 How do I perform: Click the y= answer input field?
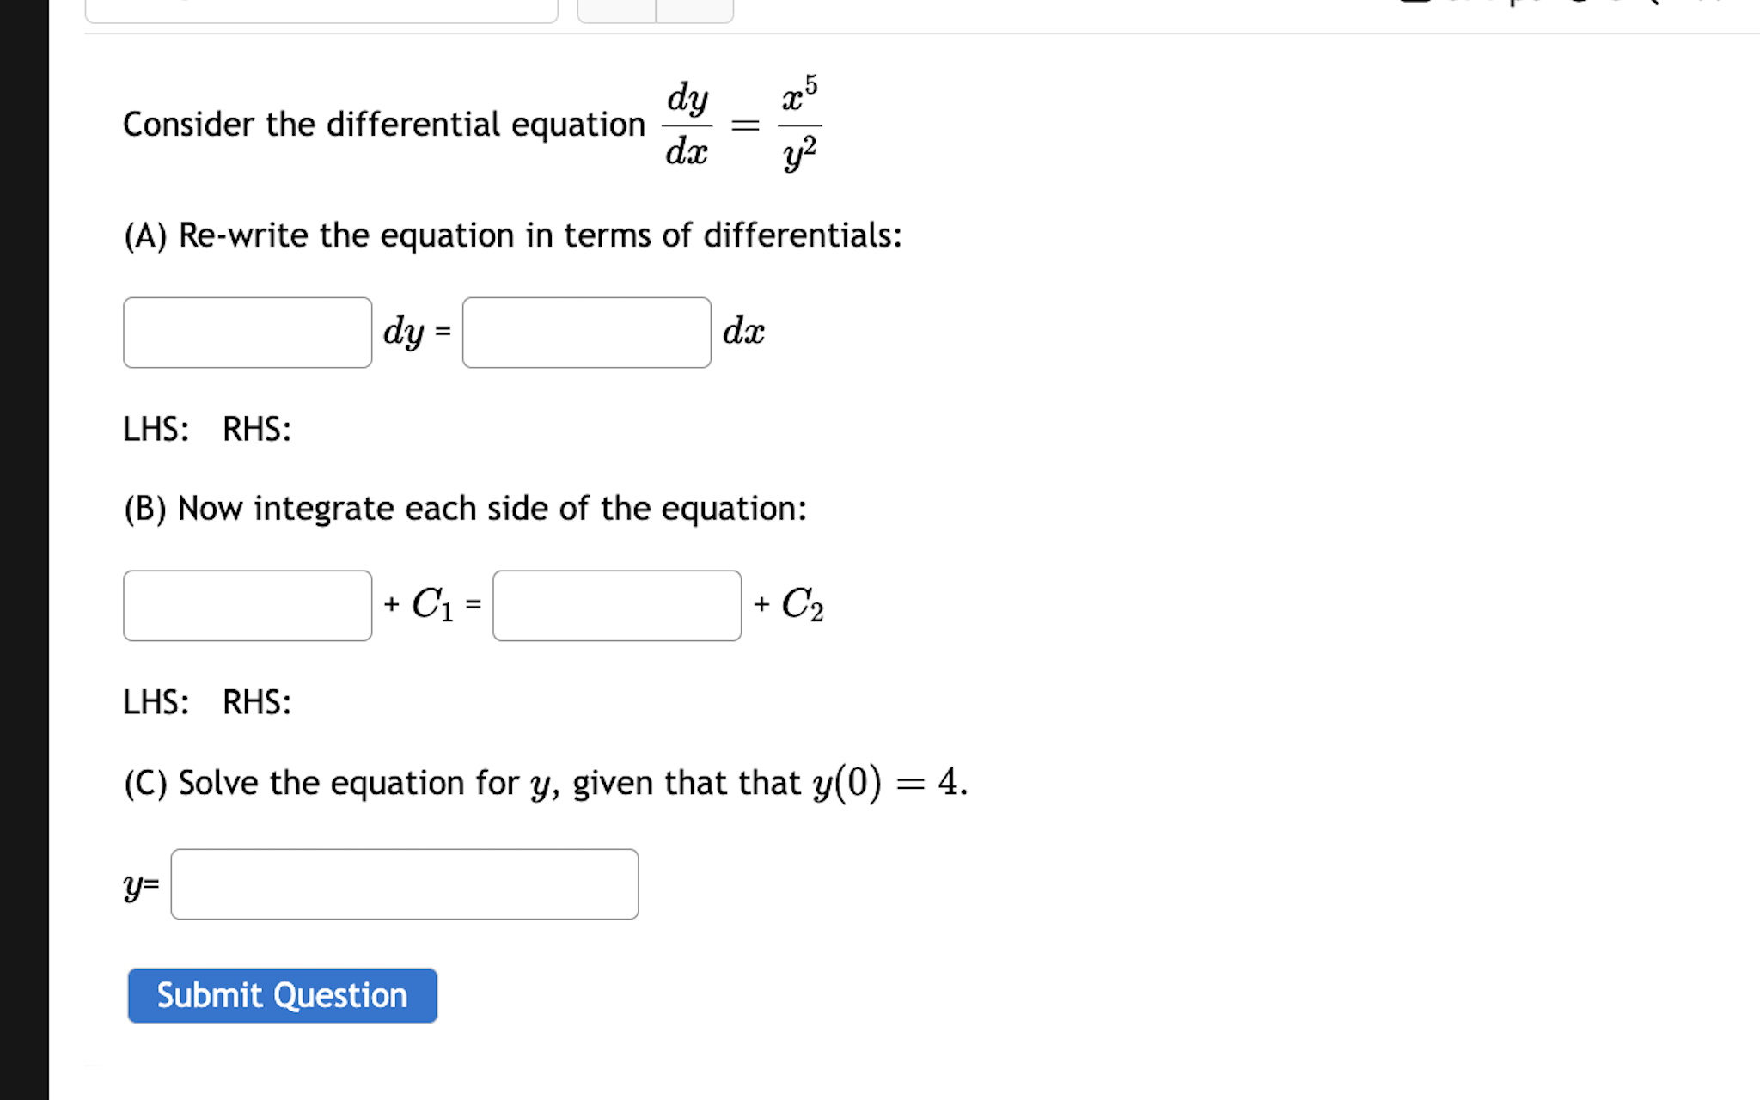click(404, 883)
